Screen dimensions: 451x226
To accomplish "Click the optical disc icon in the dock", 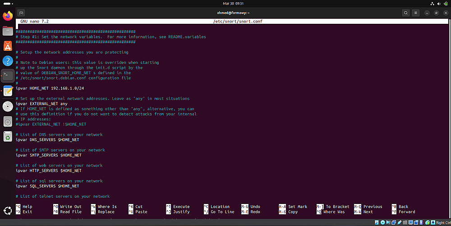I will (x=8, y=106).
